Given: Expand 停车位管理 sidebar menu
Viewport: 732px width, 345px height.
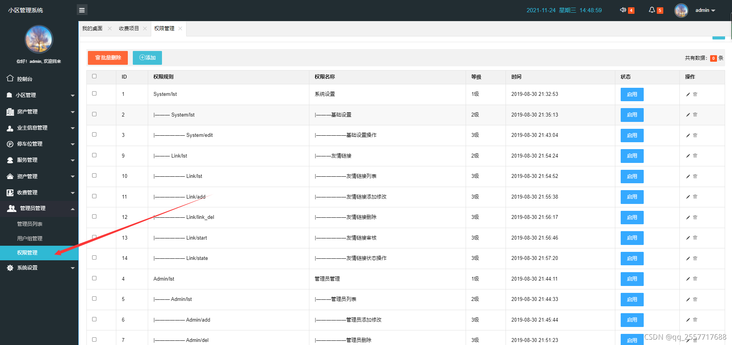Looking at the screenshot, I should [39, 144].
